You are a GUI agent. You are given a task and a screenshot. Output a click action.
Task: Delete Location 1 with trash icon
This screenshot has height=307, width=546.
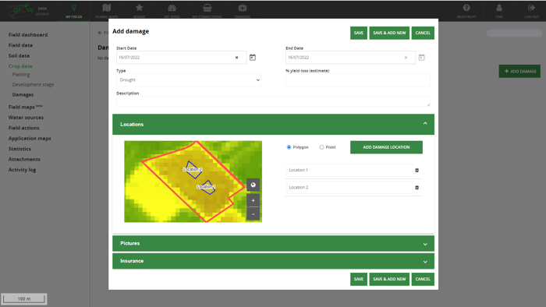pos(417,171)
